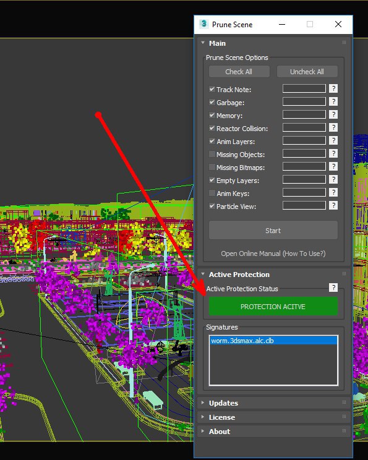Enable the Anim Keys checkbox
Image resolution: width=368 pixels, height=460 pixels.
[212, 193]
